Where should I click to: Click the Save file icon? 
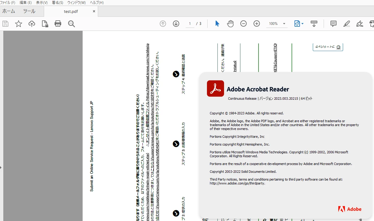pos(5,24)
